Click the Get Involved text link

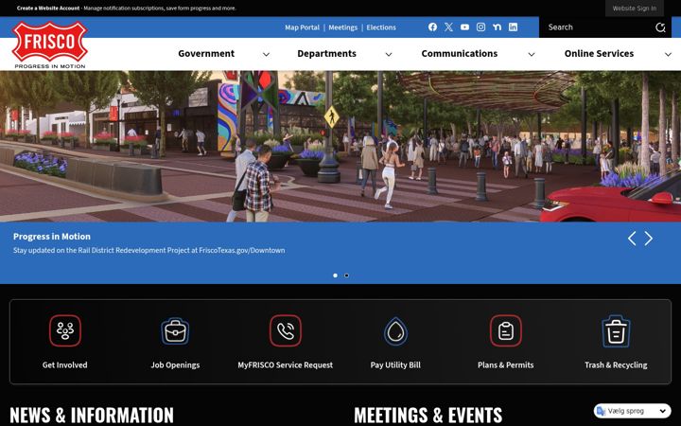(x=64, y=365)
